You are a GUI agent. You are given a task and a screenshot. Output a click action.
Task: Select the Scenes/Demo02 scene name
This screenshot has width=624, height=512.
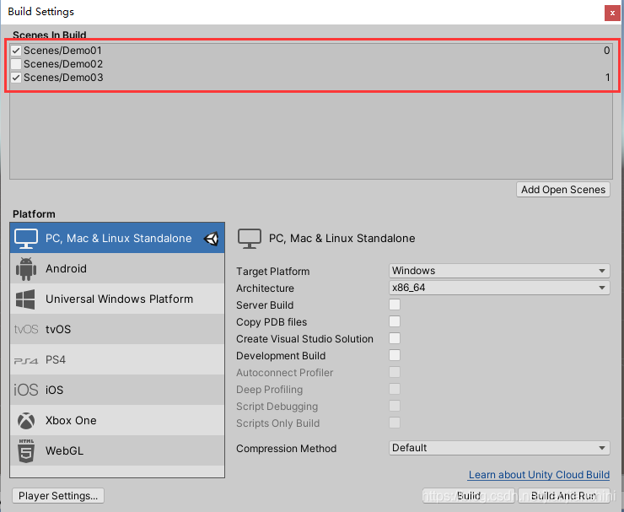(x=63, y=64)
